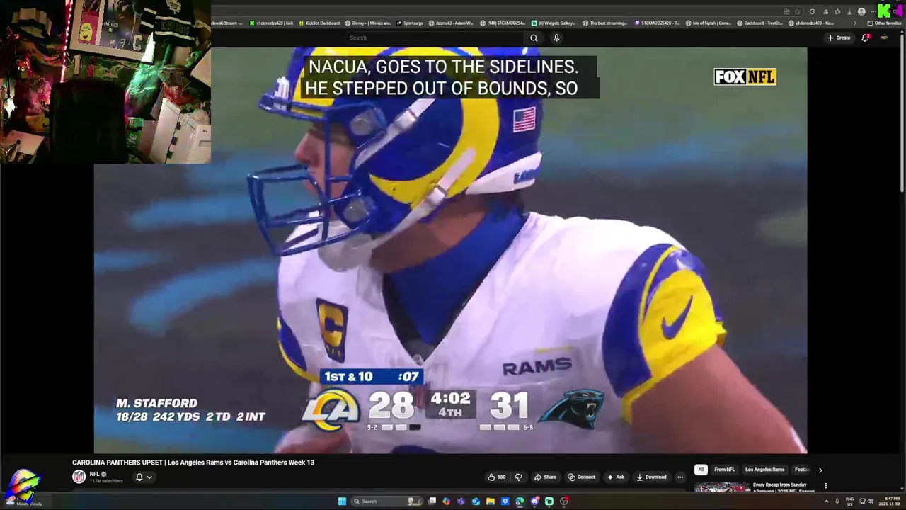Start voice search with the microphone icon
The width and height of the screenshot is (906, 510).
tap(556, 38)
